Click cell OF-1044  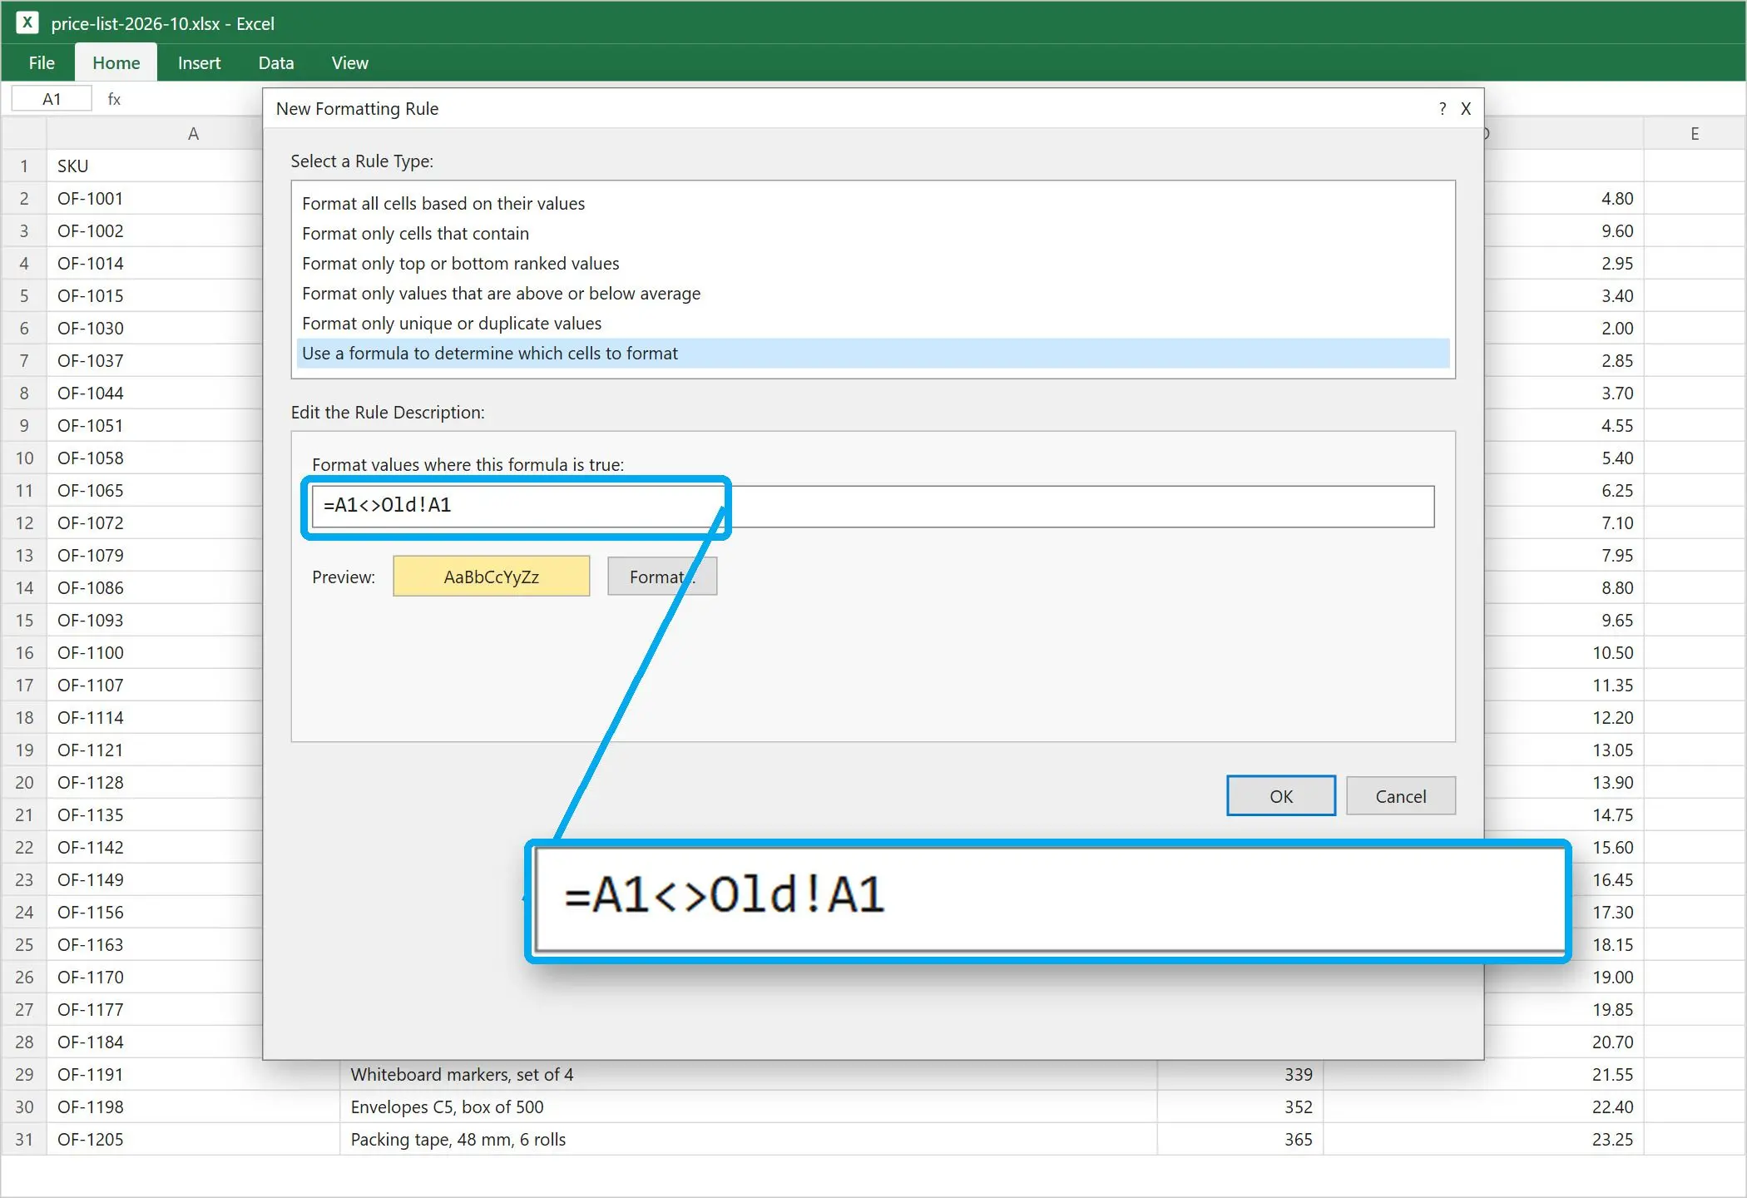pos(155,394)
